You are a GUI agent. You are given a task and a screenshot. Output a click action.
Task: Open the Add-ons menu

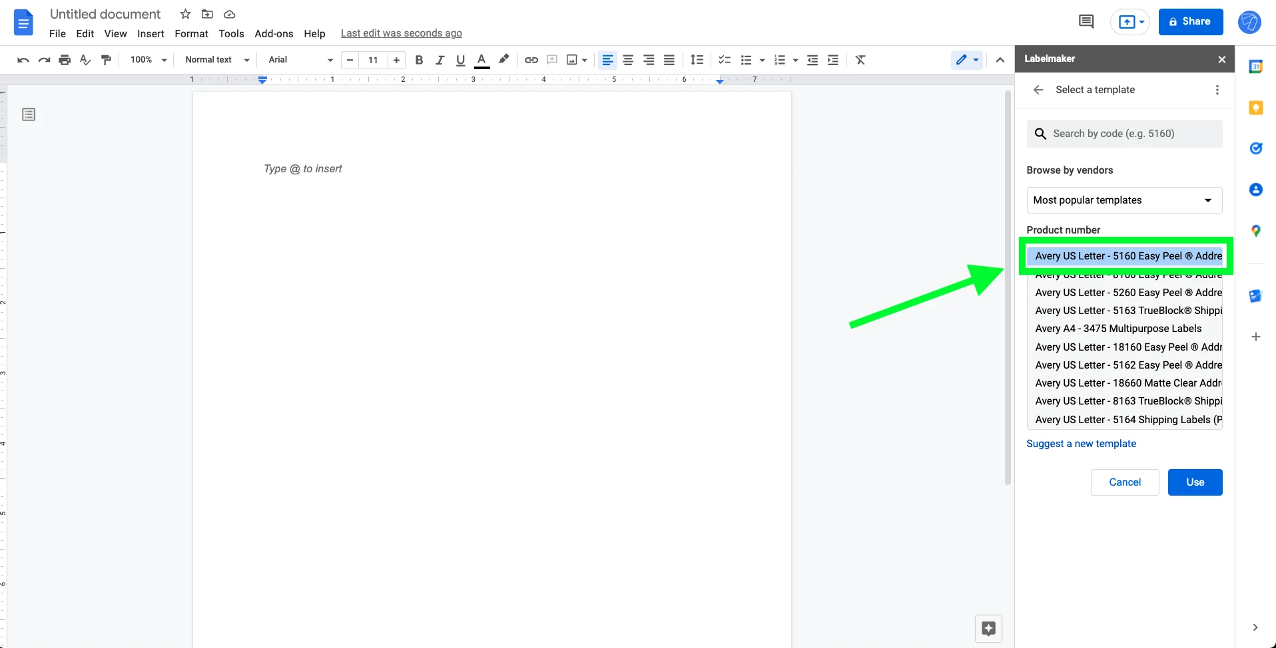(274, 34)
